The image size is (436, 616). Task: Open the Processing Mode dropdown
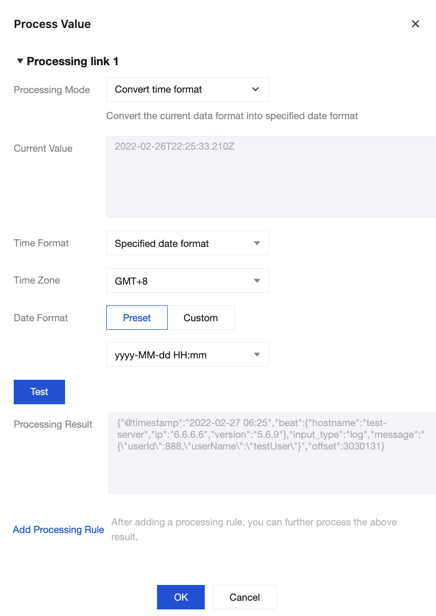pyautogui.click(x=186, y=90)
